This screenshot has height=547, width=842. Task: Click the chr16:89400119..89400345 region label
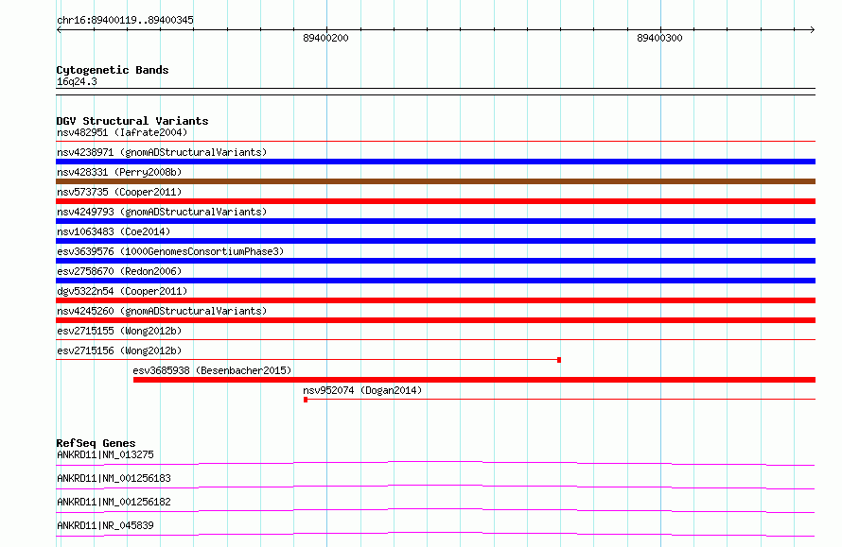pos(125,20)
